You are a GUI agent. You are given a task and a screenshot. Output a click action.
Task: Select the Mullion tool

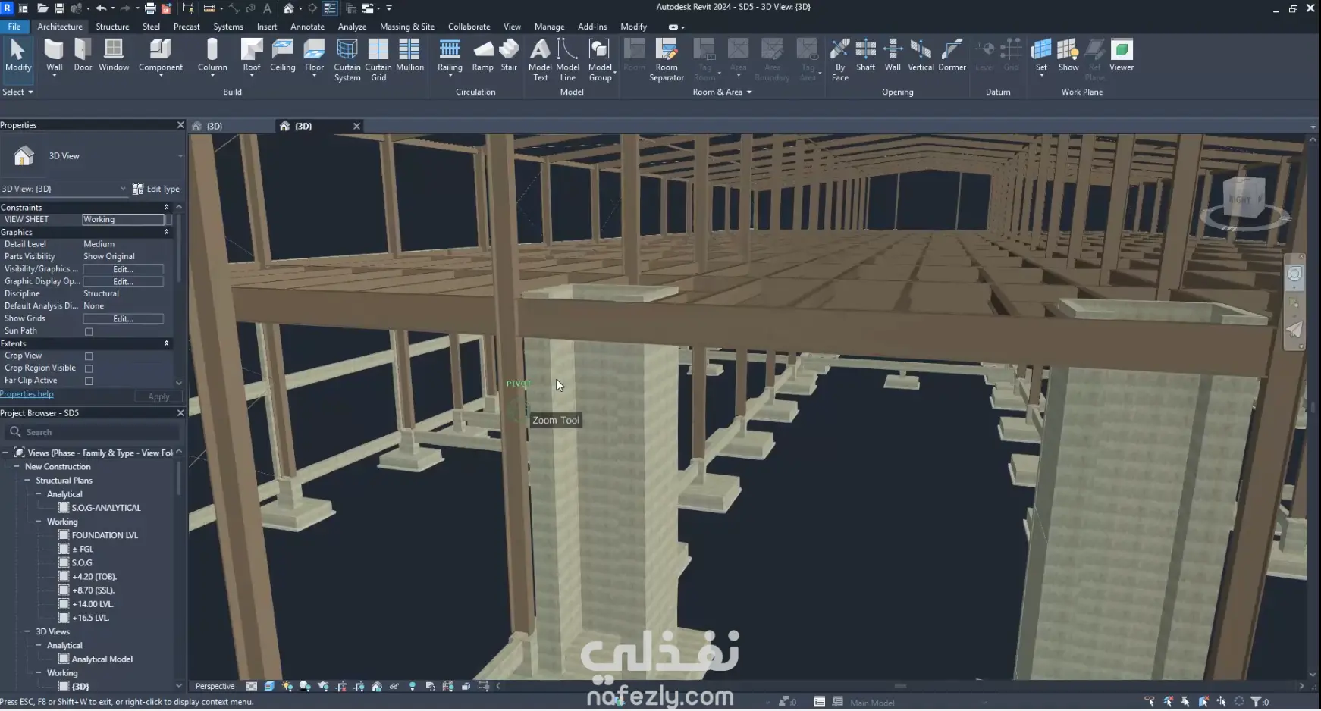409,55
